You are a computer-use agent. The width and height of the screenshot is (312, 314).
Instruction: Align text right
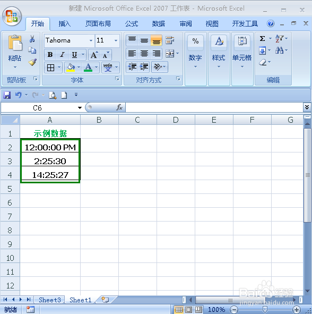tap(156, 54)
